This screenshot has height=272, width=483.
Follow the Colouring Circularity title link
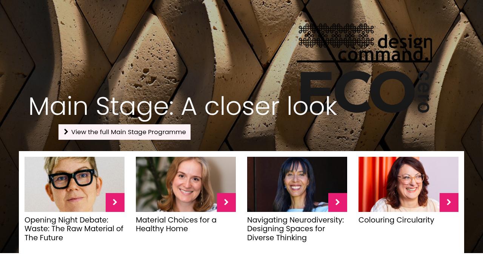coord(396,220)
